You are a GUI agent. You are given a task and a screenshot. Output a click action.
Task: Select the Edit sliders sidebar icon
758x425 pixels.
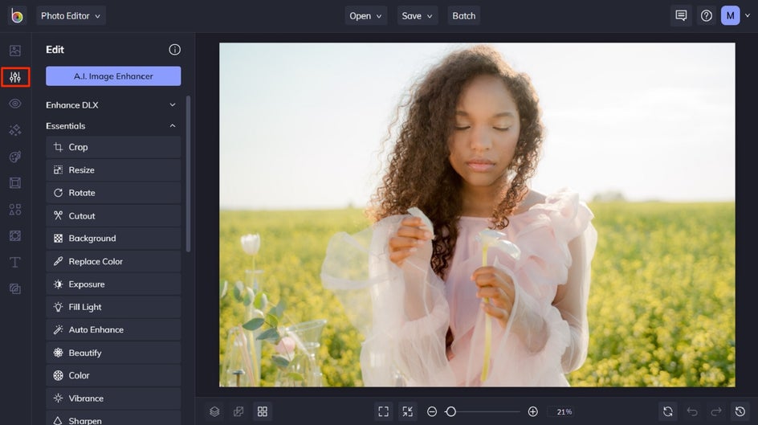click(15, 77)
